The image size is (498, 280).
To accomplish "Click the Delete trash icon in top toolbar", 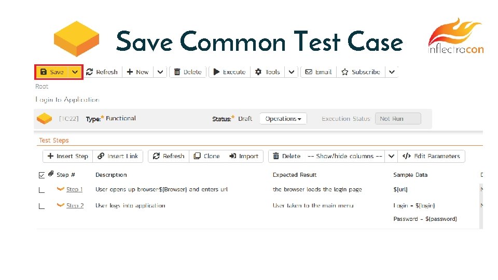I will click(x=177, y=72).
